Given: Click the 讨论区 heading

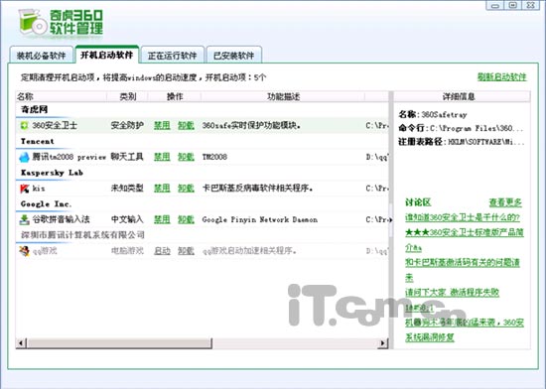Looking at the screenshot, I should pos(418,202).
